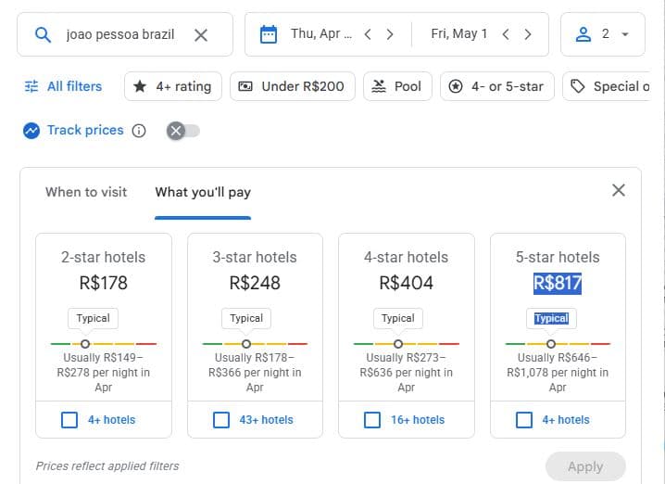Enable the Track prices toggle
The width and height of the screenshot is (665, 484).
182,131
